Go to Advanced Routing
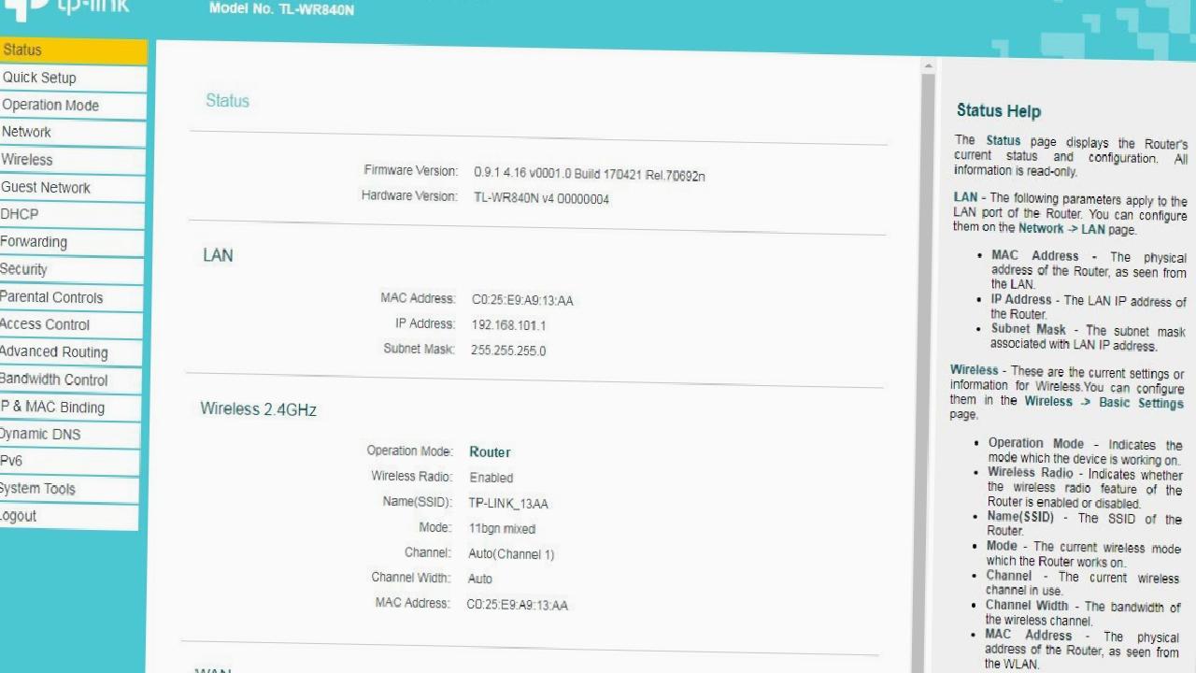 tap(70, 352)
